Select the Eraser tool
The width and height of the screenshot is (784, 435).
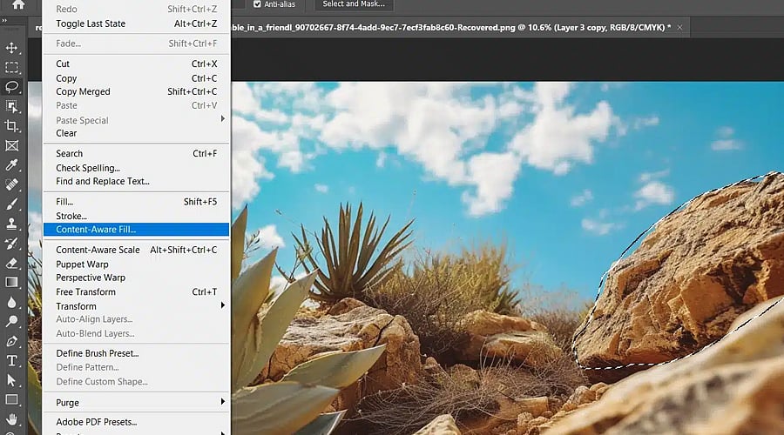(11, 263)
